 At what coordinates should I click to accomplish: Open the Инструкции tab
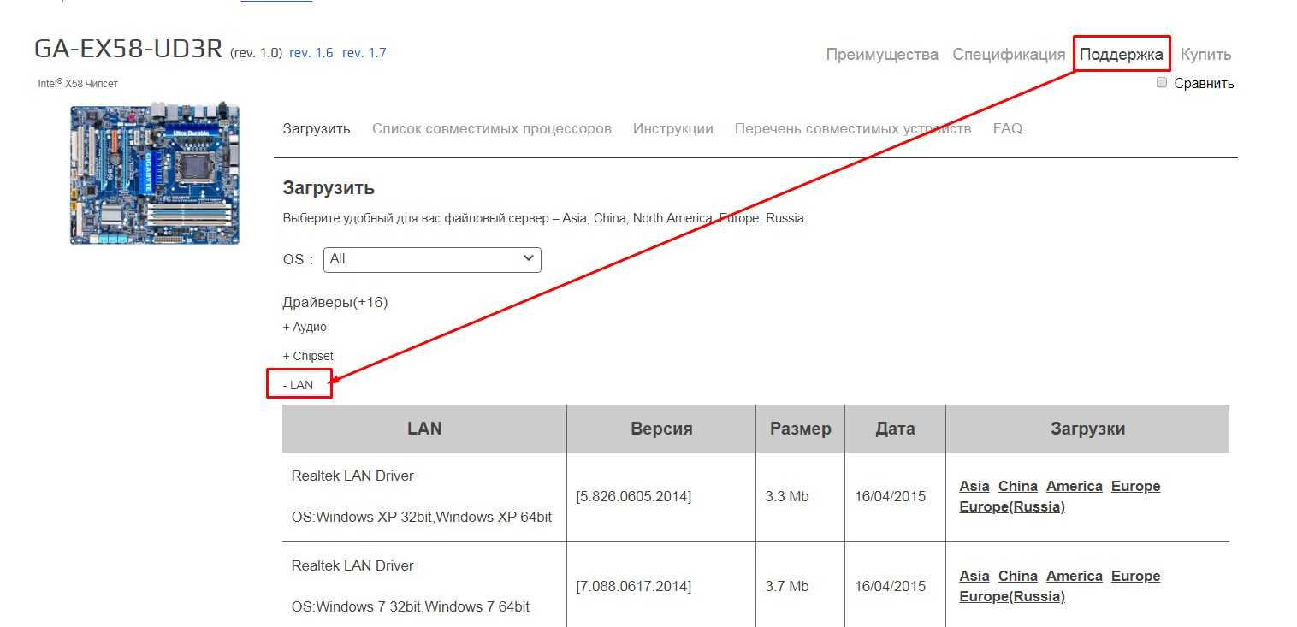[x=673, y=129]
